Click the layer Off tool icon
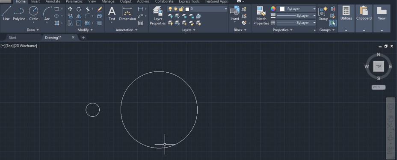Image resolution: width=397 pixels, height=160 pixels. pyautogui.click(x=170, y=16)
